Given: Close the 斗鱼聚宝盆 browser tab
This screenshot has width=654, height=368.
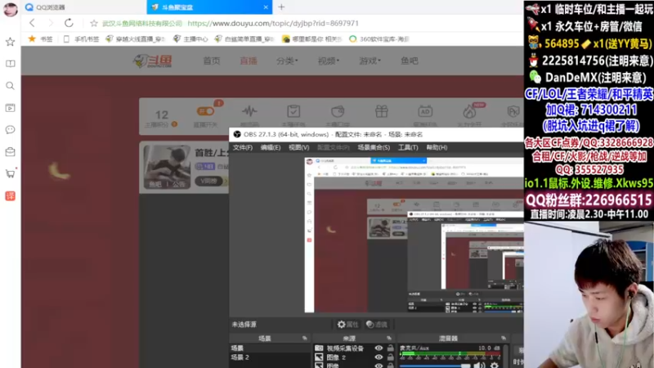Looking at the screenshot, I should 266,7.
